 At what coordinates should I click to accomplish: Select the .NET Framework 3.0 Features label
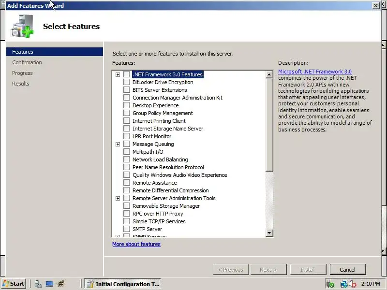(x=168, y=74)
